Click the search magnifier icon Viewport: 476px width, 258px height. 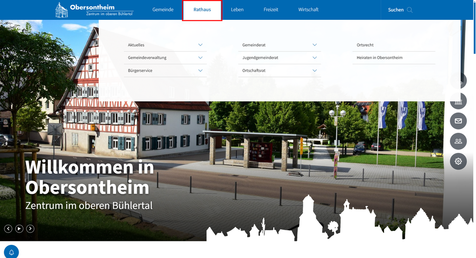coord(410,10)
